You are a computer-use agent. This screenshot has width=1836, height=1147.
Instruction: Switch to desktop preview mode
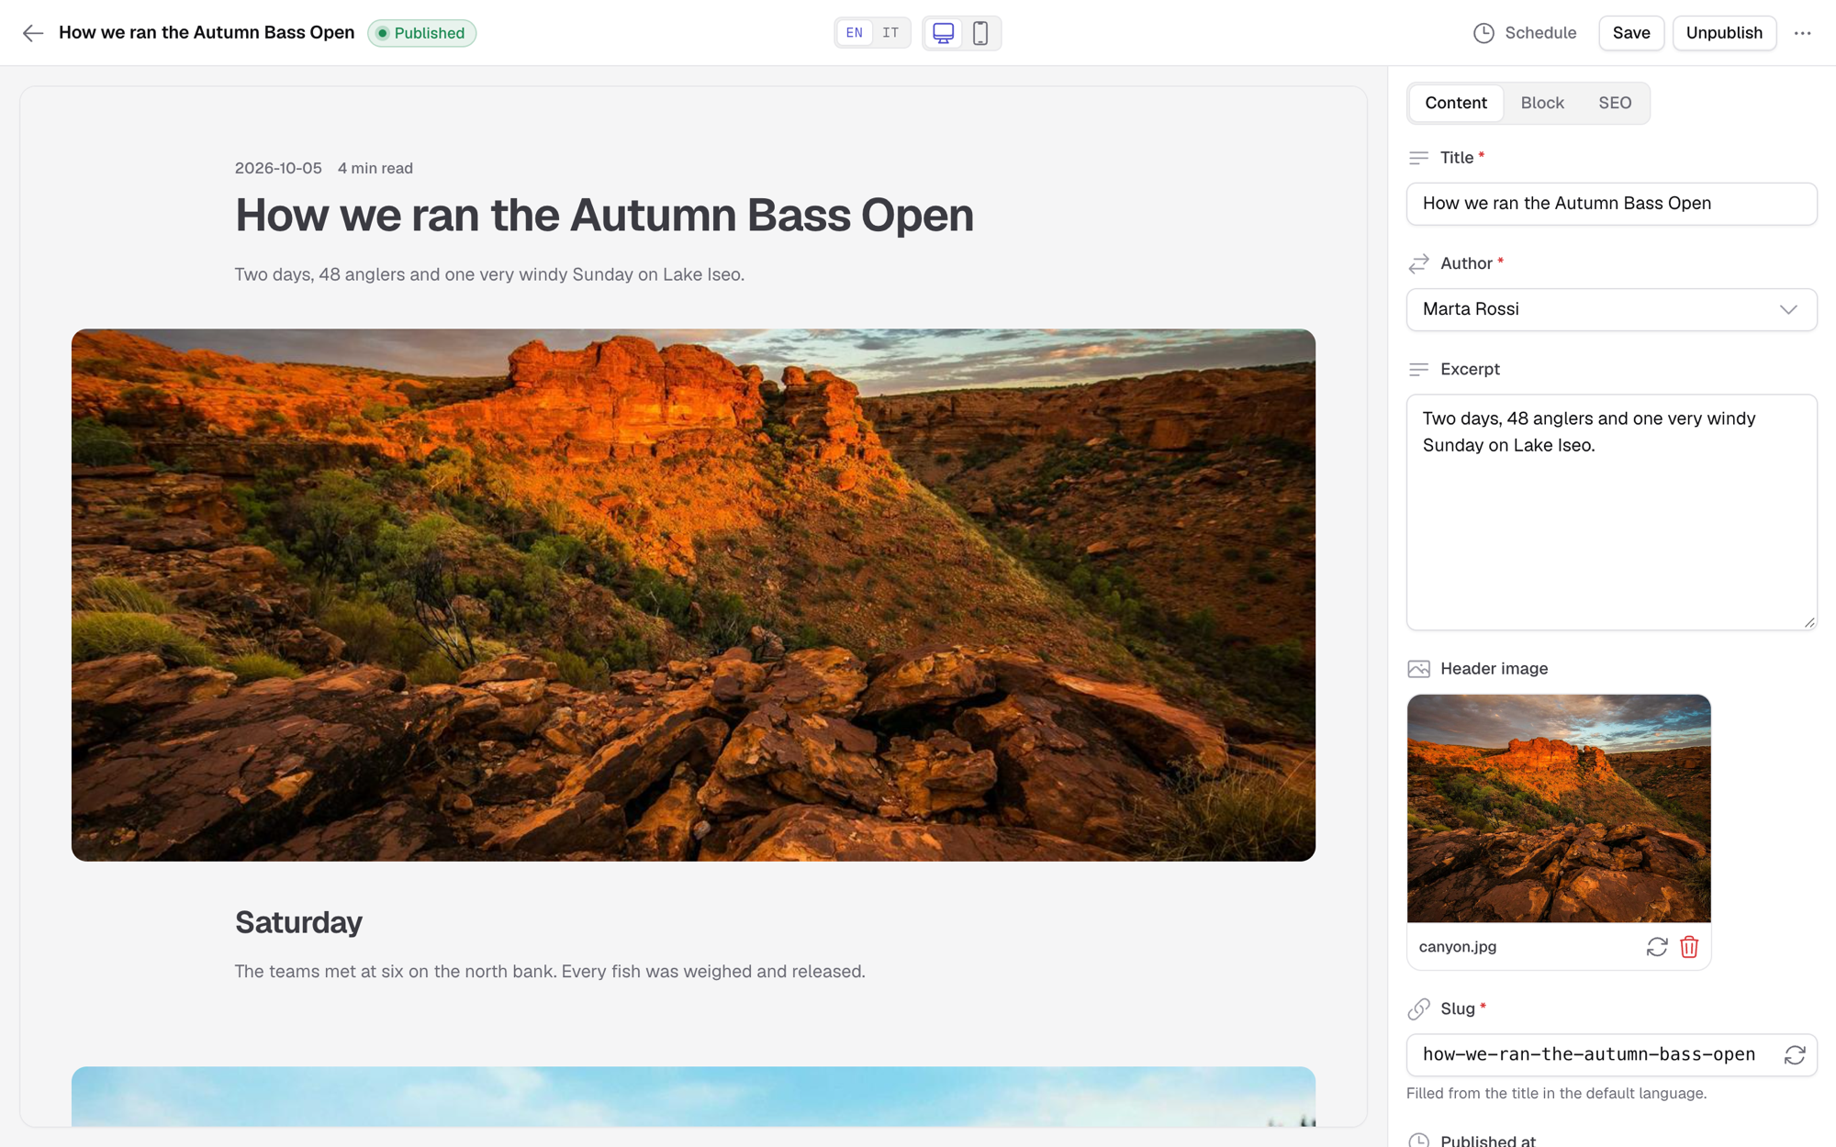pyautogui.click(x=943, y=33)
